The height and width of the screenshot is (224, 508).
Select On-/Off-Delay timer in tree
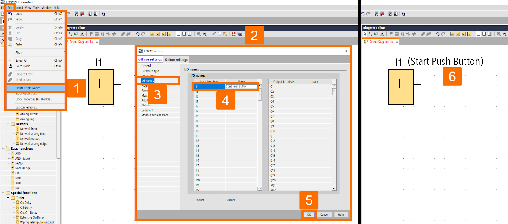[29, 213]
